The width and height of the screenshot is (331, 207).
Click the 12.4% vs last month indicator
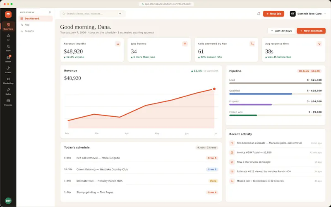[x=204, y=71]
